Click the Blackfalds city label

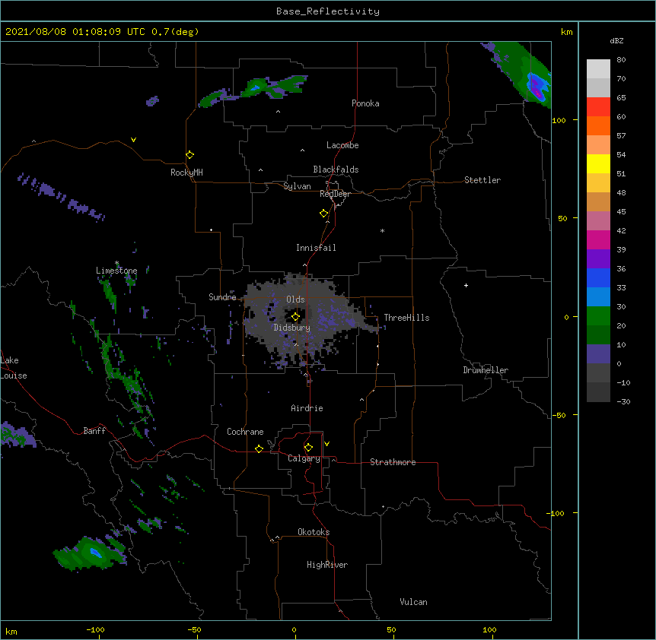point(336,170)
